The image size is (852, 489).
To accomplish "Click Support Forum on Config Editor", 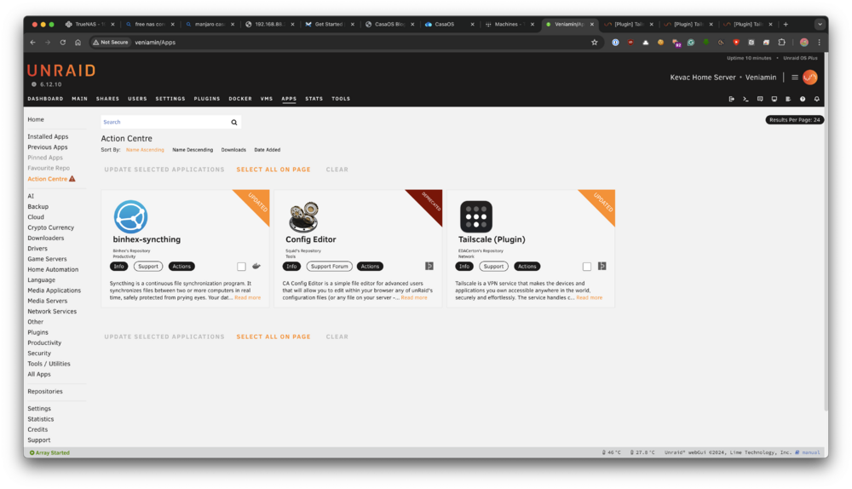I will click(x=329, y=267).
